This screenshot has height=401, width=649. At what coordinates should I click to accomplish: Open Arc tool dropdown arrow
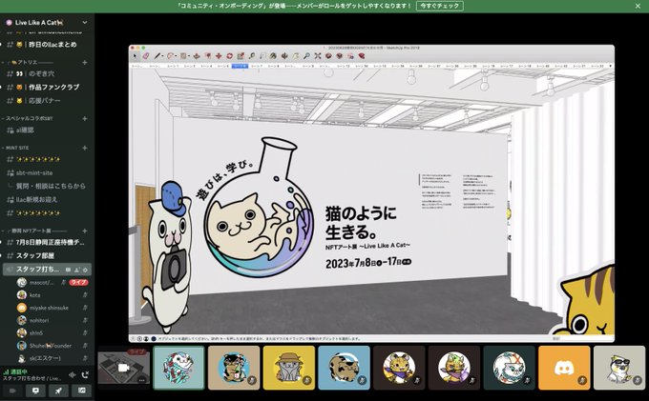pos(176,56)
